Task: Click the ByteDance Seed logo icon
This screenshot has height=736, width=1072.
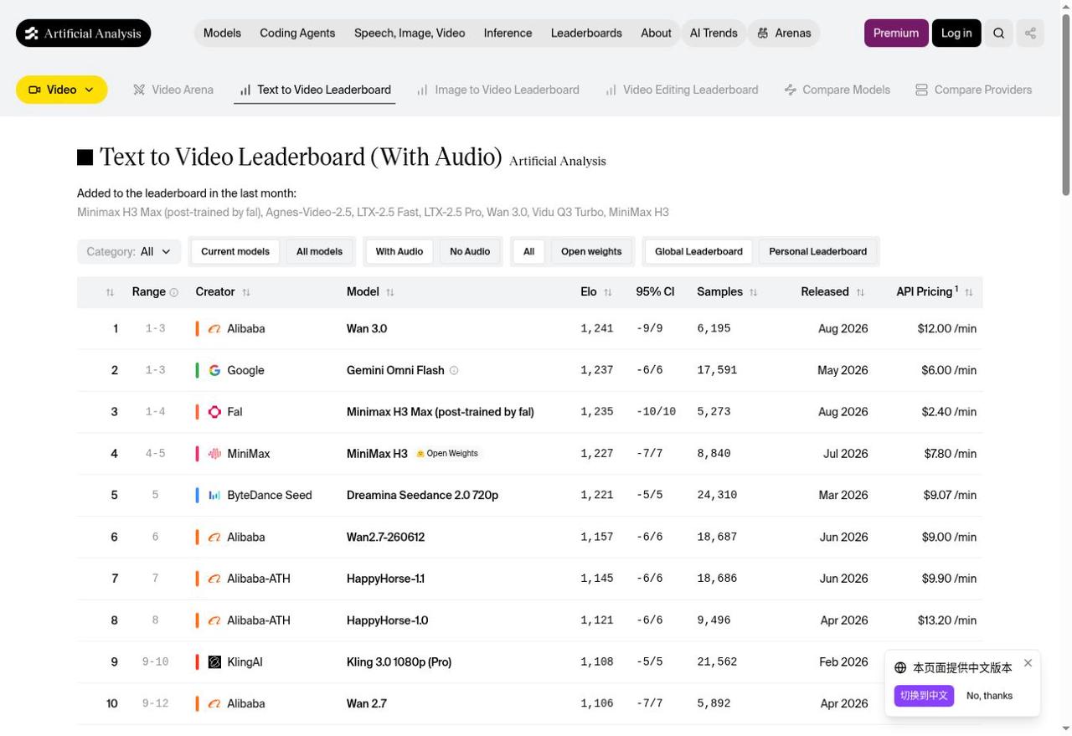Action: tap(214, 496)
